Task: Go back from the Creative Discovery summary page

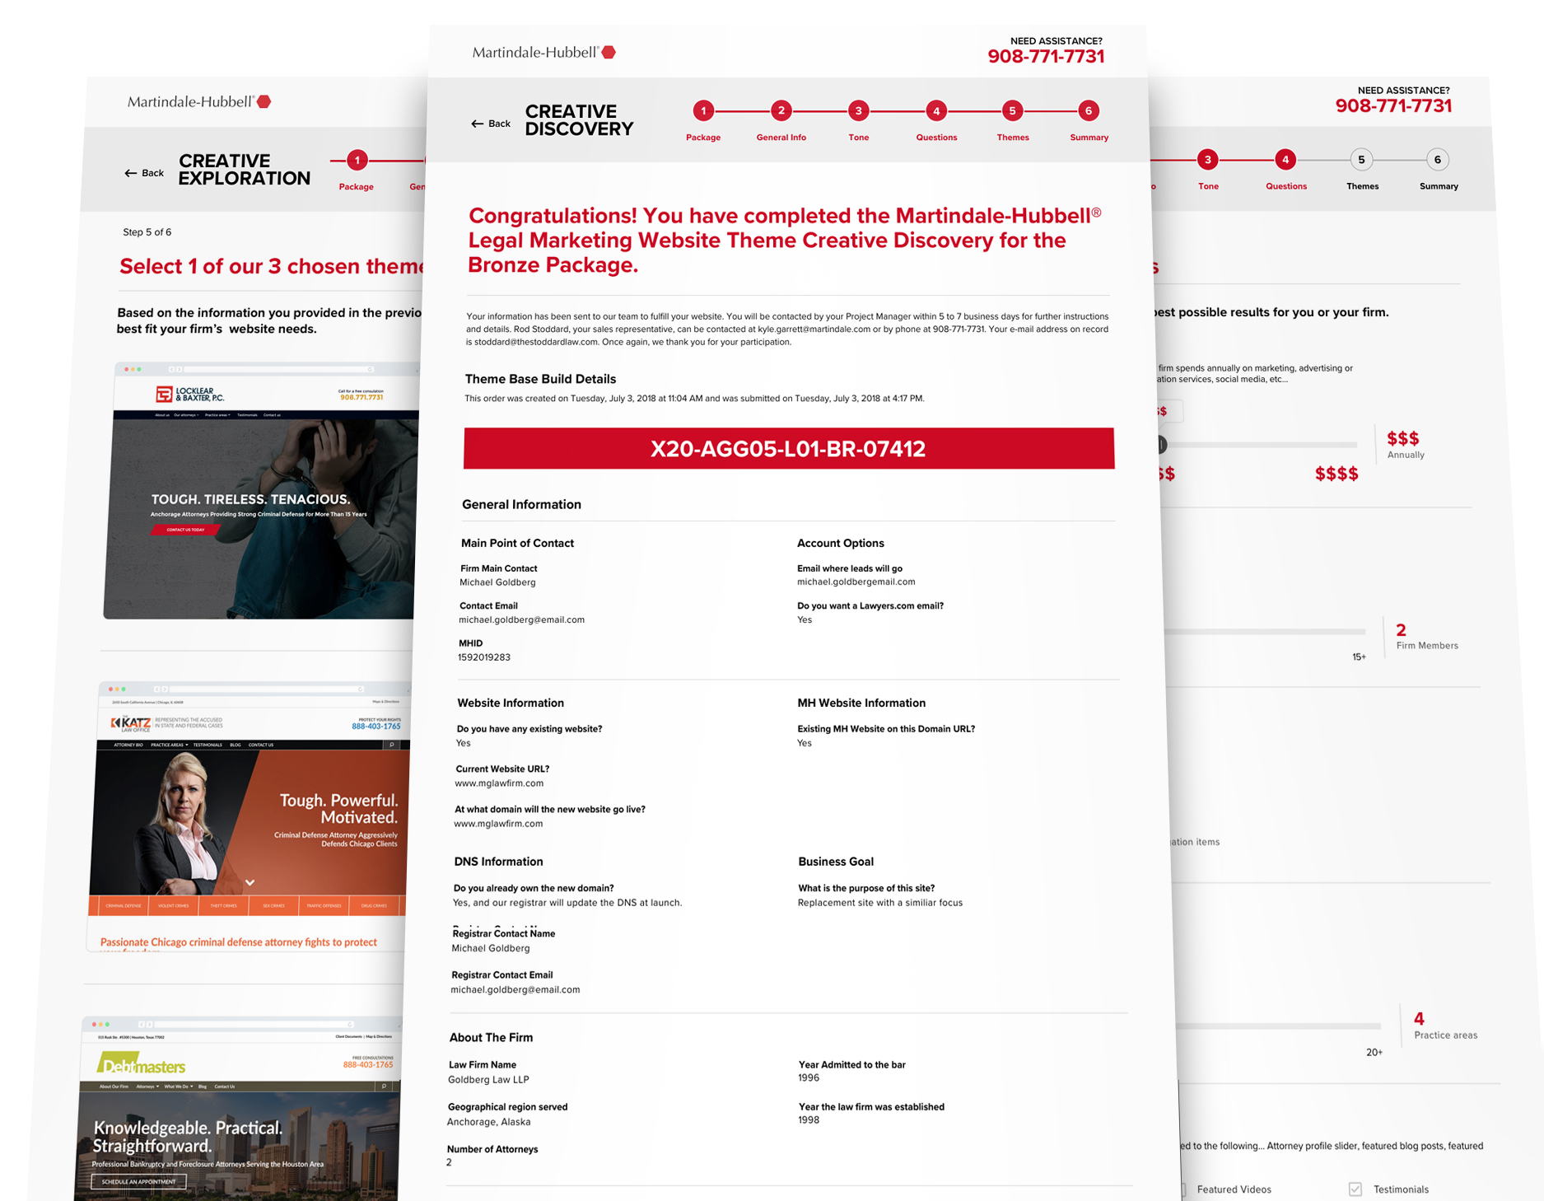Action: pos(491,124)
